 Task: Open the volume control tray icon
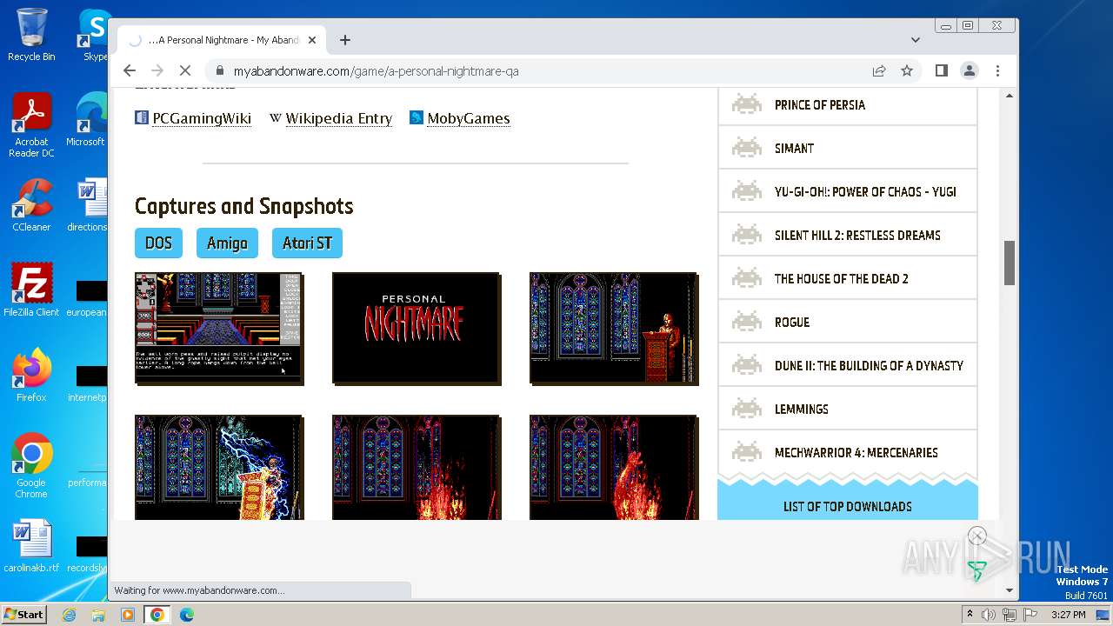pos(989,615)
